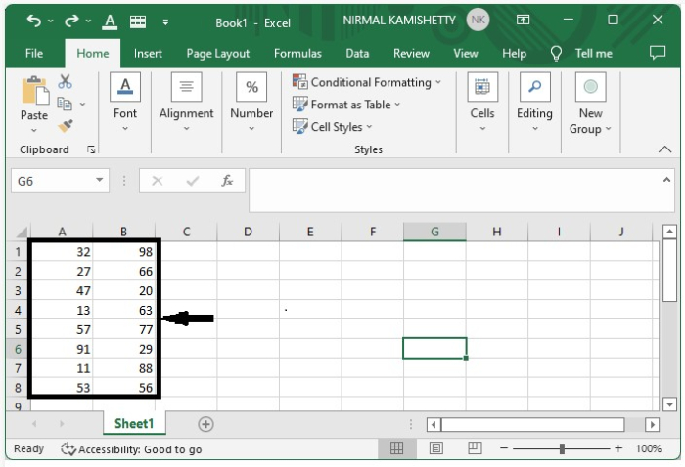
Task: Customize the Quick Access Toolbar dropdown
Action: coord(165,21)
